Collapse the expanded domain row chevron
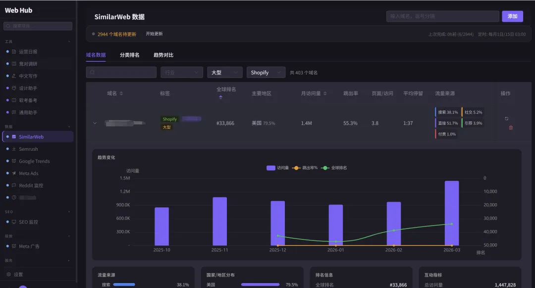Image resolution: width=535 pixels, height=288 pixels. point(95,123)
